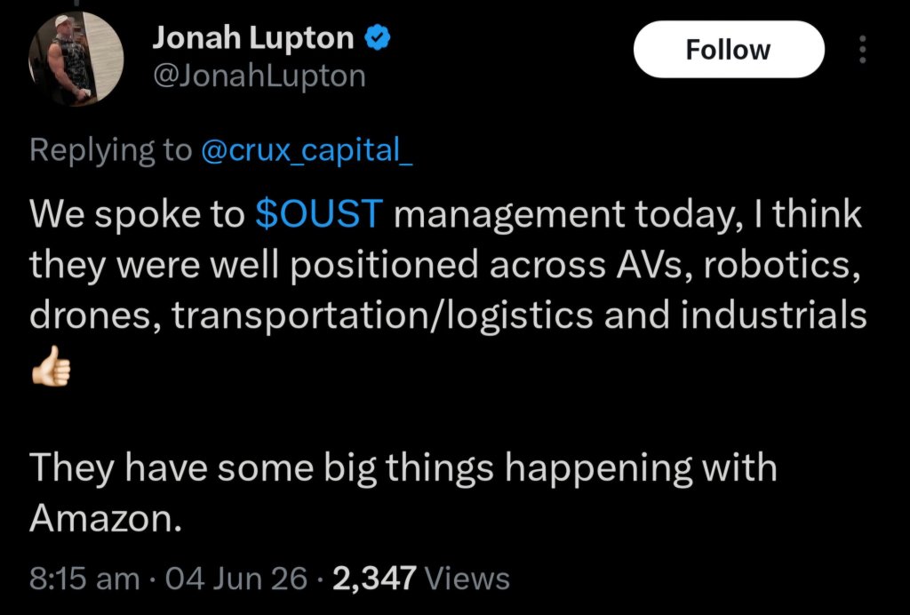Image resolution: width=910 pixels, height=615 pixels.
Task: Click the blue verified badge icon
Action: pos(377,38)
